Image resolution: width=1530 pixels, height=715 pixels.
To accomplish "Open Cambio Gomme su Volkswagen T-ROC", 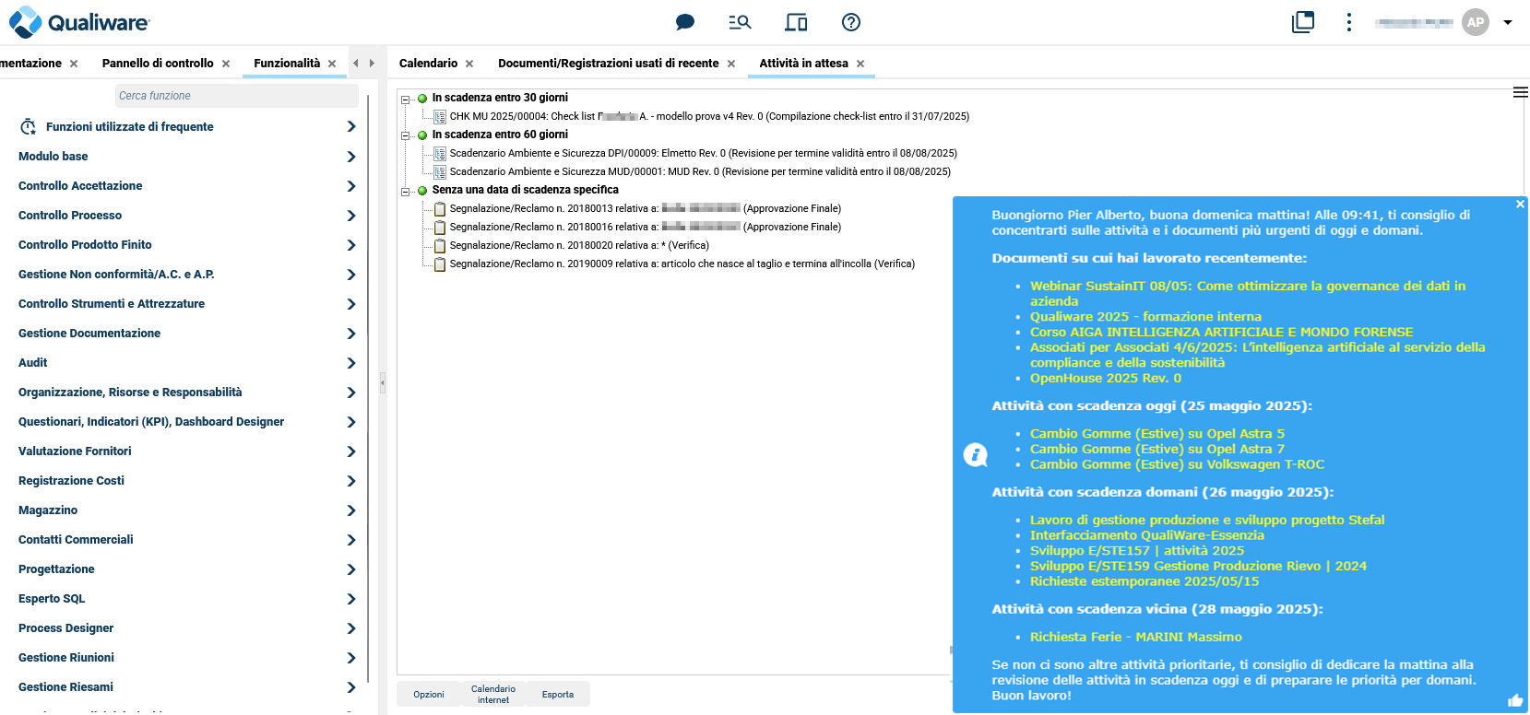I will tap(1177, 464).
